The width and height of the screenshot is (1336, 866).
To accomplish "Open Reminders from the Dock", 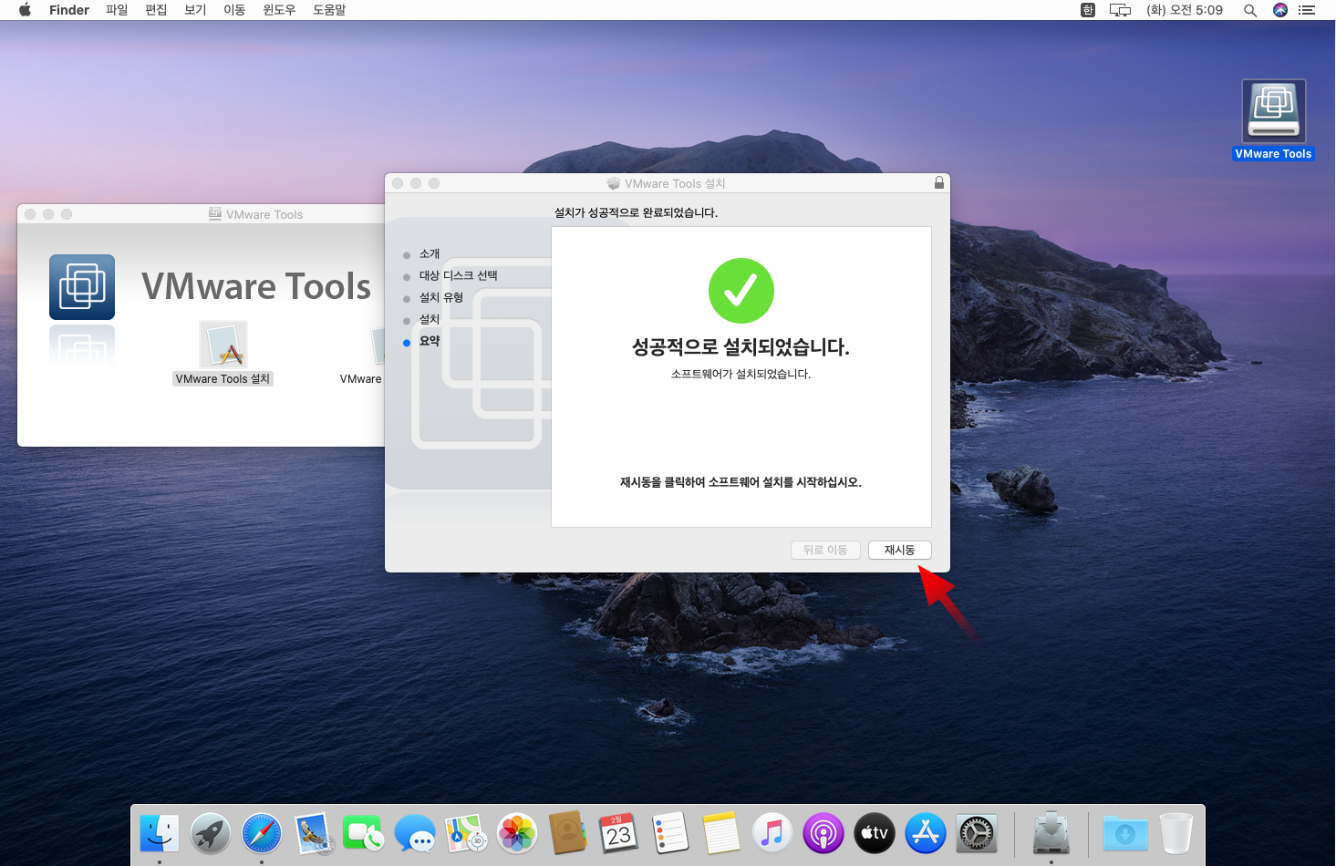I will pyautogui.click(x=670, y=833).
